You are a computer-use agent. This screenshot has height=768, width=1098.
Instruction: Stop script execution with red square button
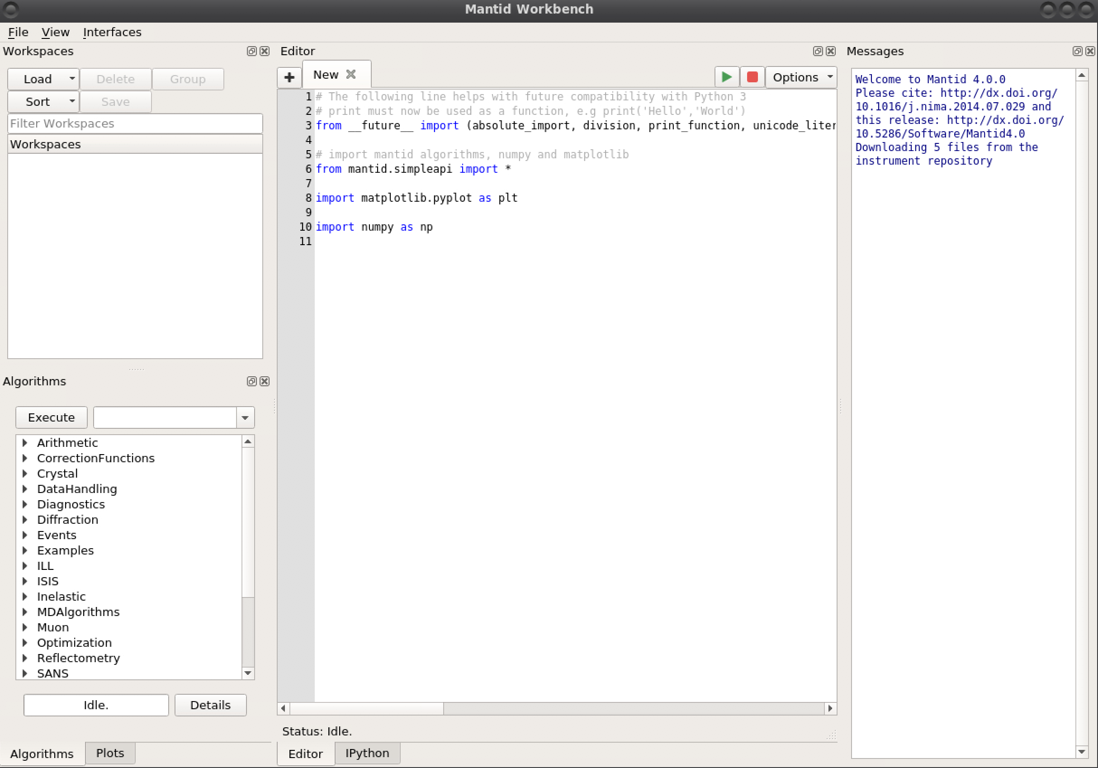point(752,77)
